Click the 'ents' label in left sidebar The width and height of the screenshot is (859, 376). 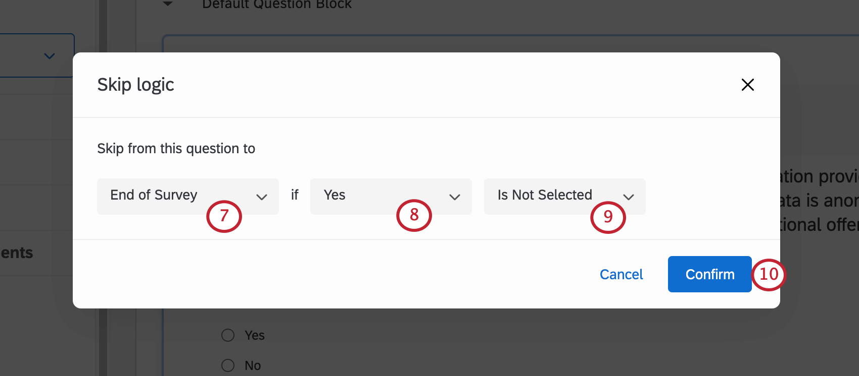coord(17,253)
